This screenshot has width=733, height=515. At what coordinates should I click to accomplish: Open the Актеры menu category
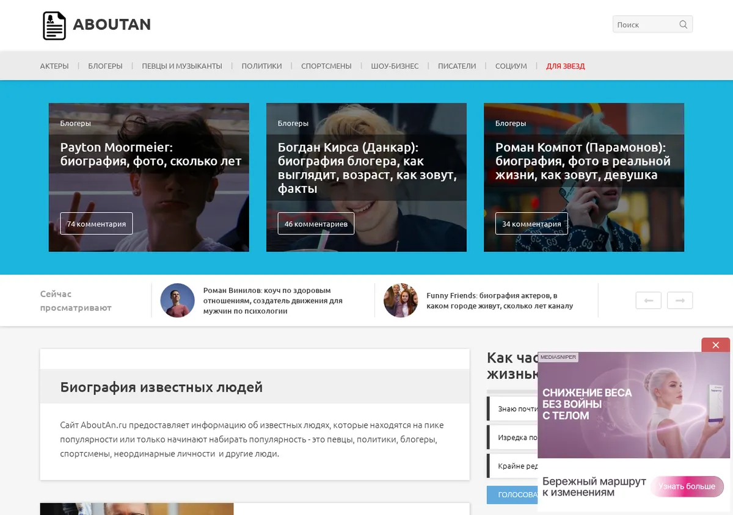point(54,66)
